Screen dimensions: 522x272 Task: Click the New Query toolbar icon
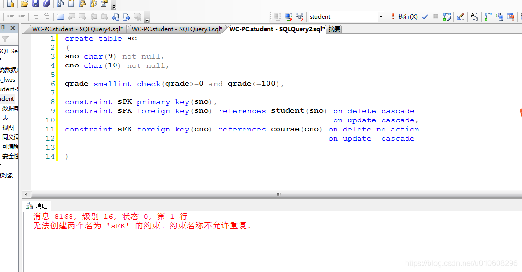11,4
